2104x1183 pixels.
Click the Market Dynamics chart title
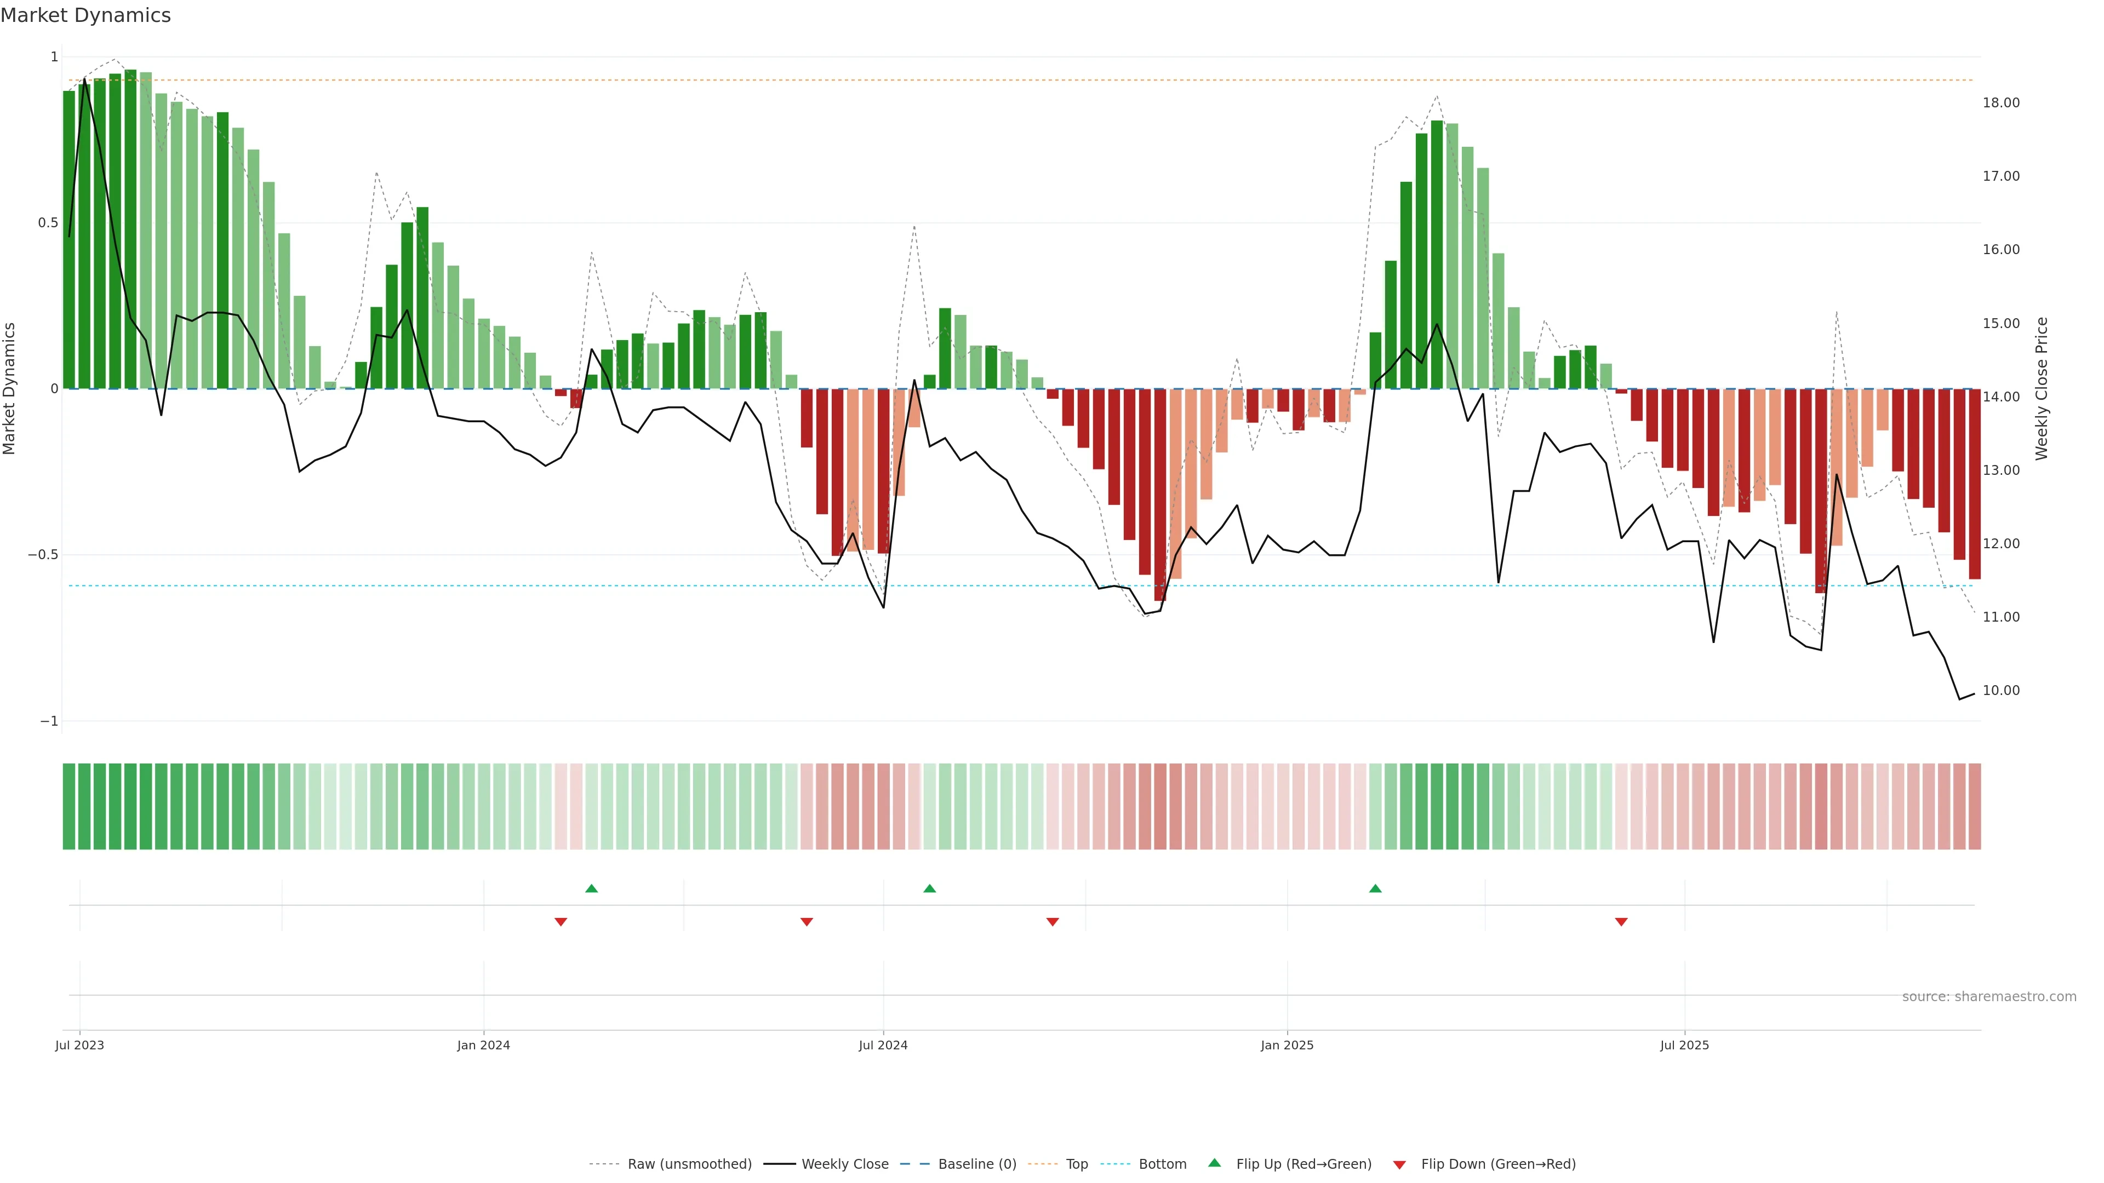85,15
